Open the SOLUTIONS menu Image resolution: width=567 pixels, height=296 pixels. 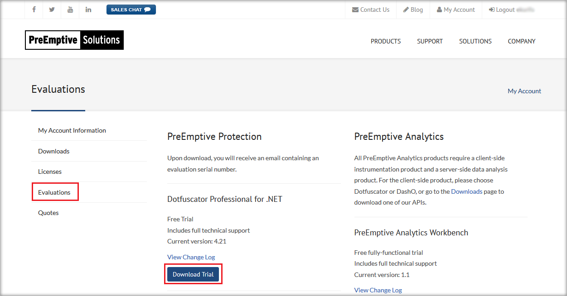pos(475,41)
